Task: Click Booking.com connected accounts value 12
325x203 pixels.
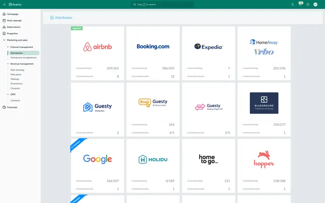Action: (x=173, y=77)
